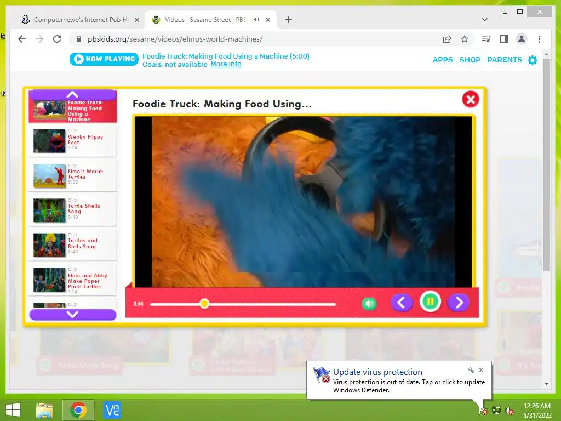The image size is (561, 421).
Task: Open the Chrome profile avatar
Action: 522,39
